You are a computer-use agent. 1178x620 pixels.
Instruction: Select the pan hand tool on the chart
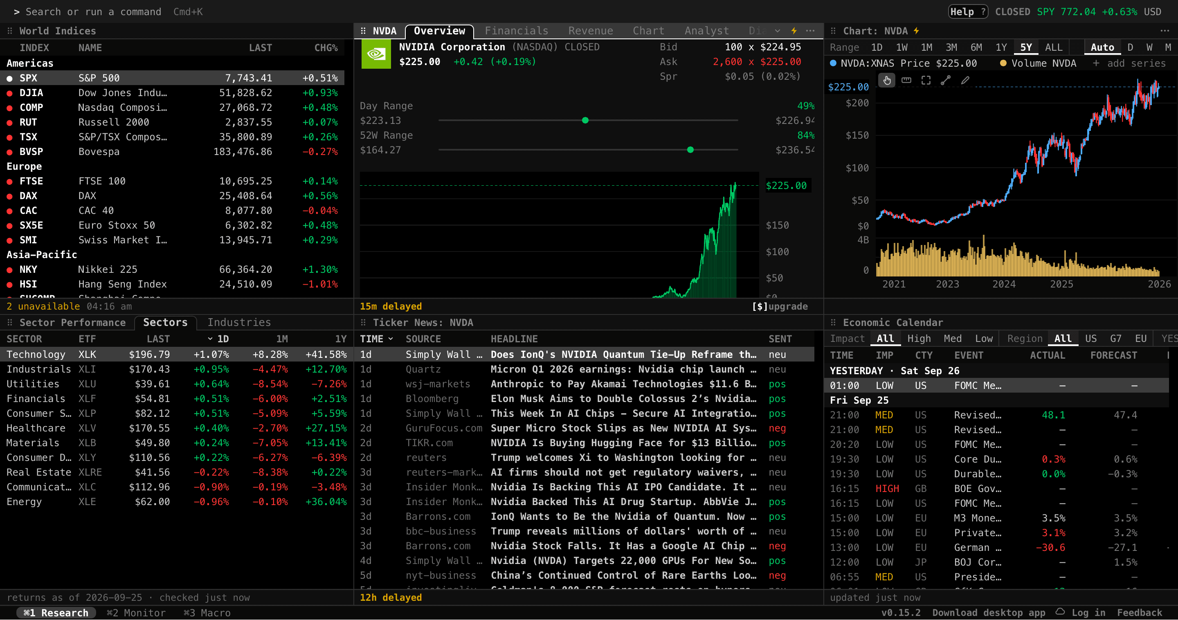[x=887, y=81]
